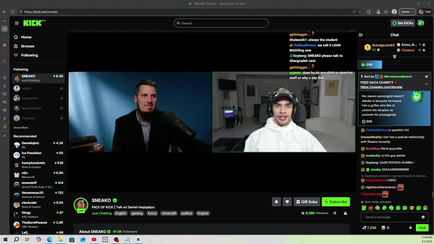Open Windows Start menu

(5, 240)
